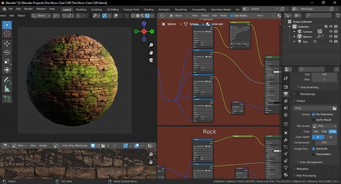Toggle the Collection exclude checkbox
This screenshot has height=184, width=341.
[326, 27]
